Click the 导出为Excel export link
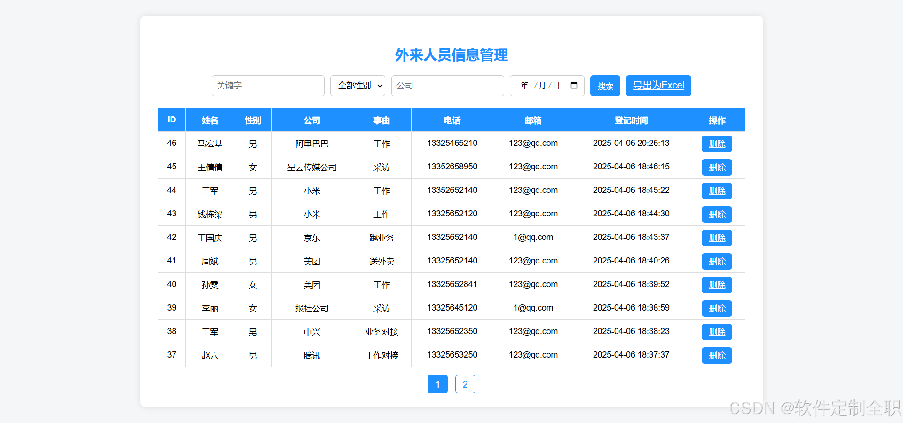This screenshot has height=423, width=903. pos(658,86)
